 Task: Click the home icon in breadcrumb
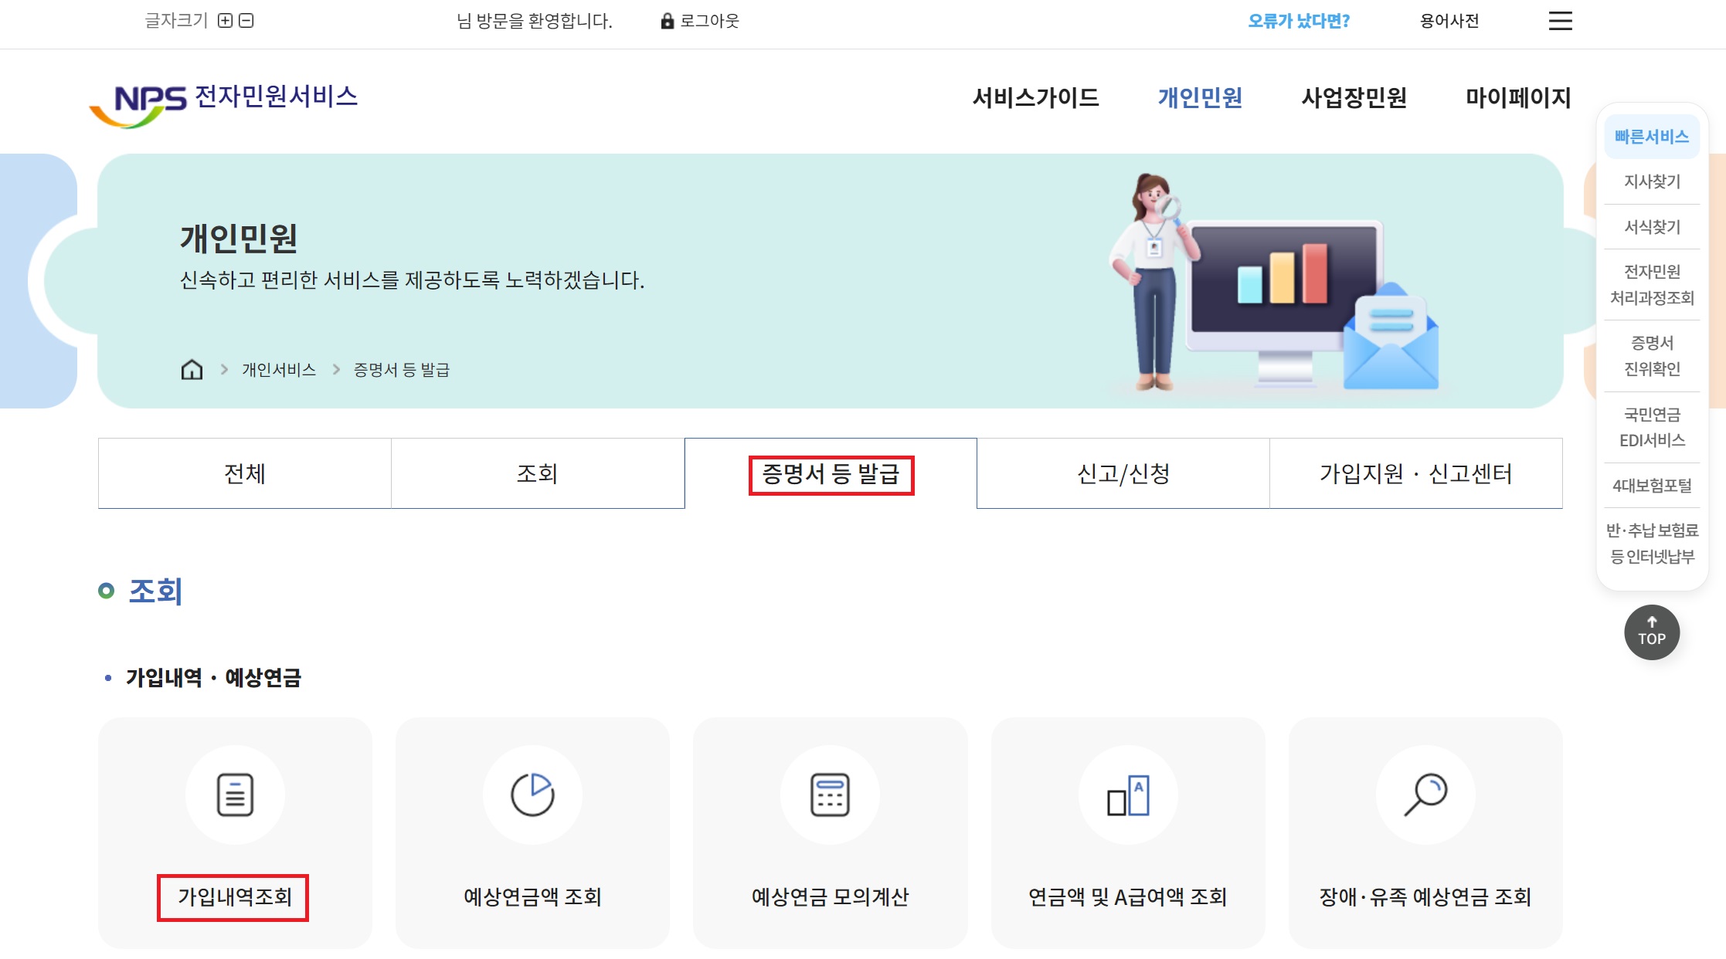click(192, 370)
